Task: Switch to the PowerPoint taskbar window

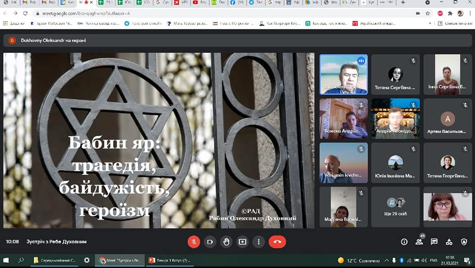Action: tap(168, 260)
